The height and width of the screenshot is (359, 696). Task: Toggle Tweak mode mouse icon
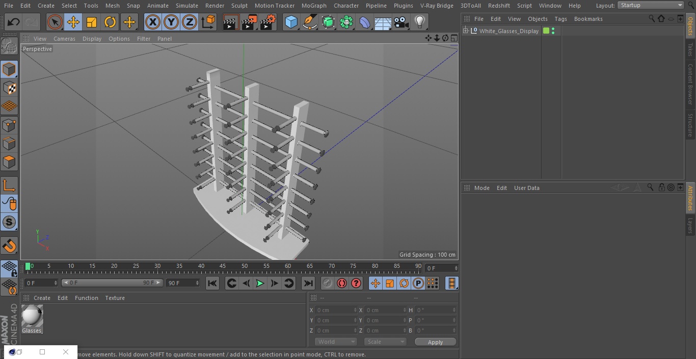(x=9, y=204)
